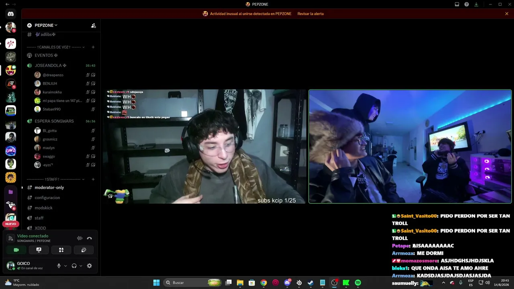Open the inbox icon in title bar

tap(457, 4)
